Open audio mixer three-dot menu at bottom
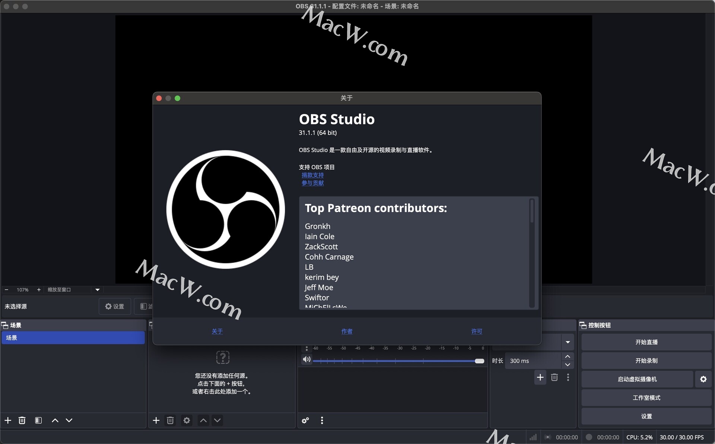 [322, 420]
